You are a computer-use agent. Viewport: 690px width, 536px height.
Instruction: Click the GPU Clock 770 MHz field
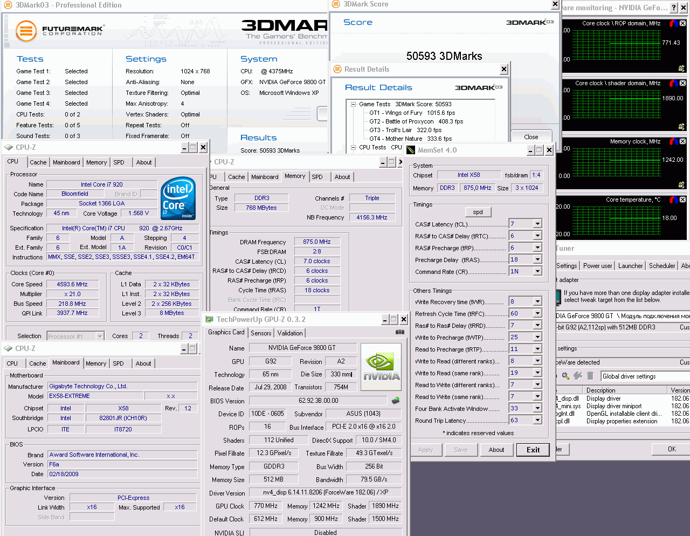coord(265,506)
